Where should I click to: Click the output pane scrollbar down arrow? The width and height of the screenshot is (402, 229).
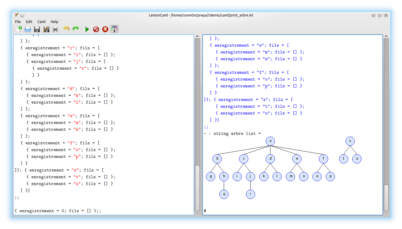386,213
